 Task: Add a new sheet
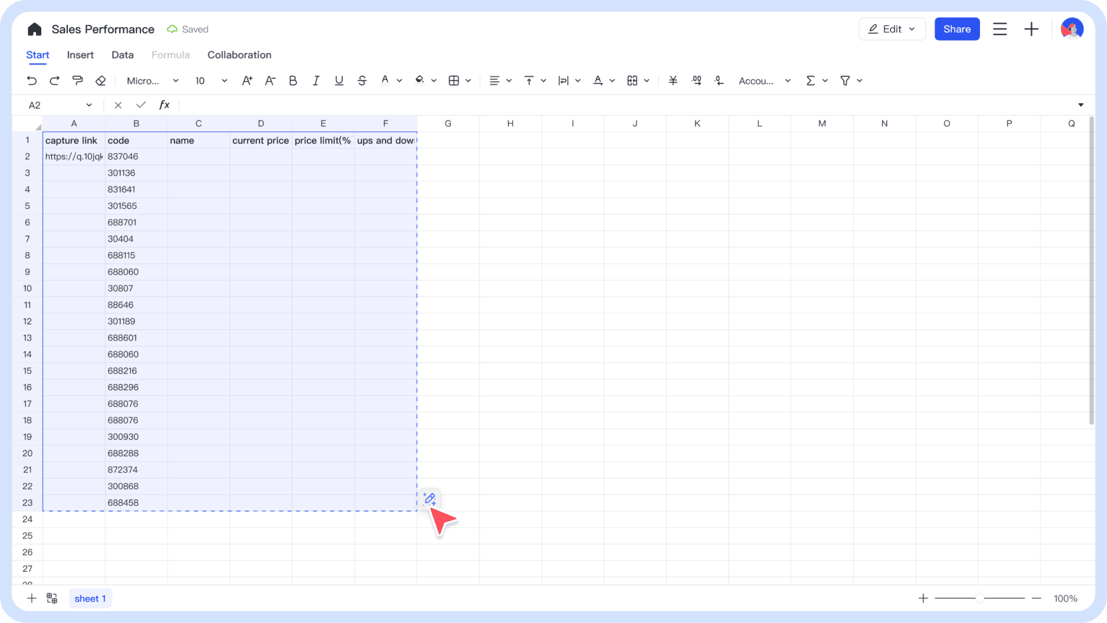pyautogui.click(x=31, y=598)
